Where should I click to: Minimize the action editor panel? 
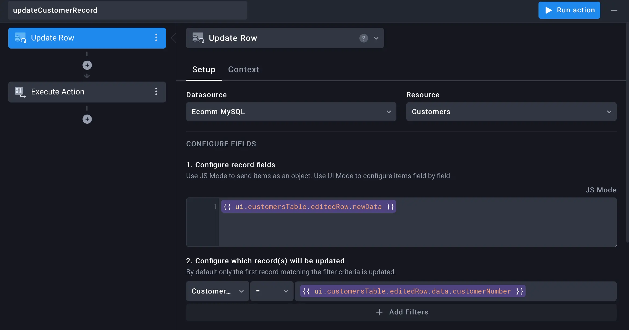(x=614, y=10)
